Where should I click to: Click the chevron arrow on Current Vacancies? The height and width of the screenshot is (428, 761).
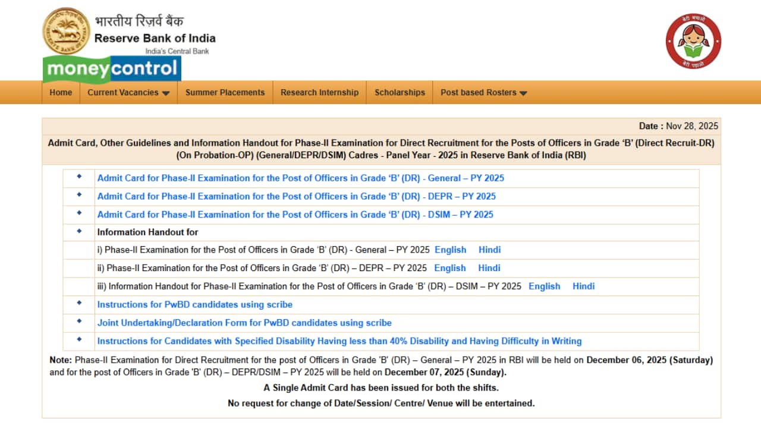167,93
